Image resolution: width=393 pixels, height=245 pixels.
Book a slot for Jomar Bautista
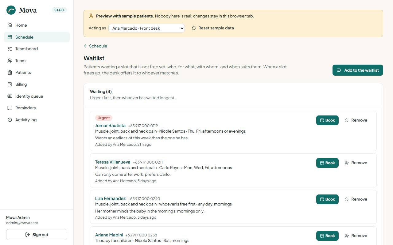point(327,120)
